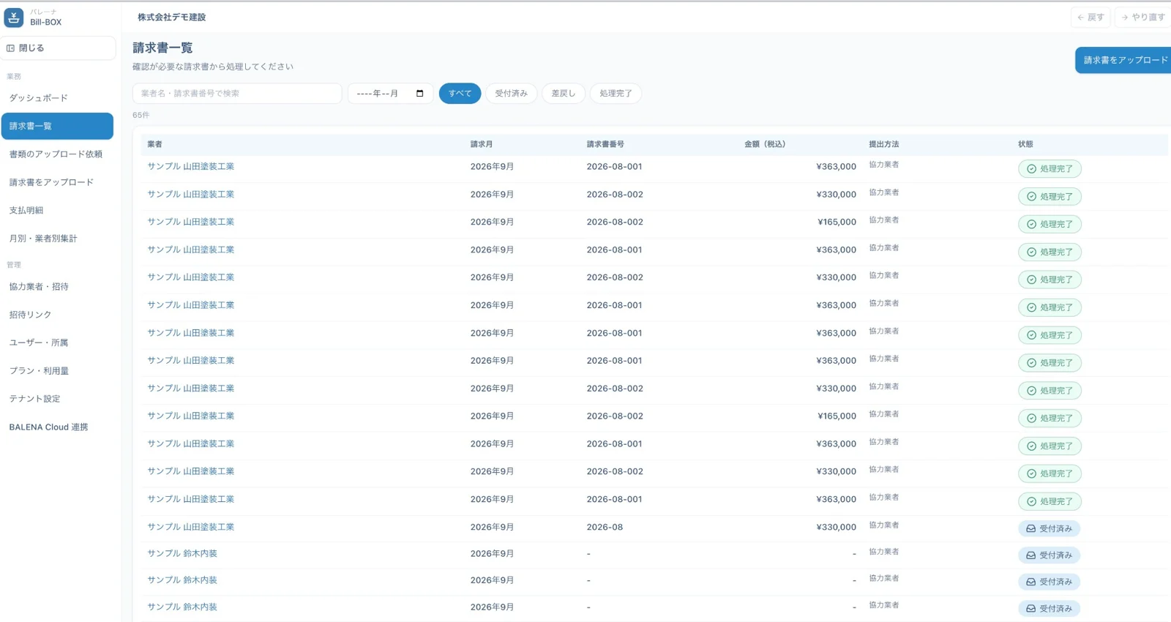Image resolution: width=1171 pixels, height=622 pixels.
Task: Click the 請求月 column header
Action: 482,144
